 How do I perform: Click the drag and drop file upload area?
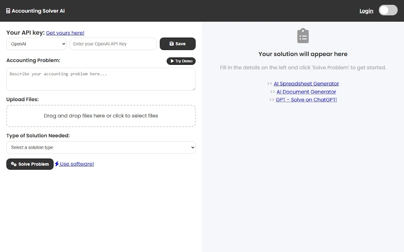(101, 116)
